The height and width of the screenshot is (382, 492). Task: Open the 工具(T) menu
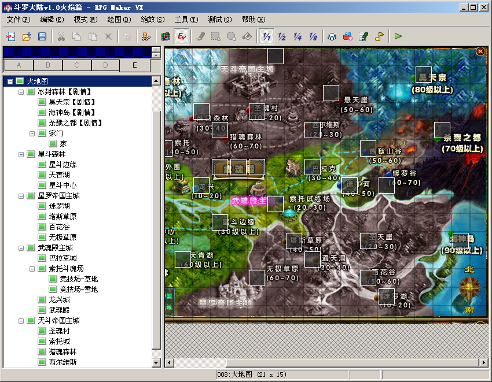[186, 20]
